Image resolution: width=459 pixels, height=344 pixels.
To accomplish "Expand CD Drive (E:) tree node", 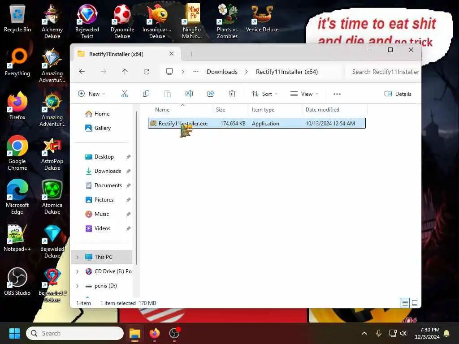I will [77, 271].
